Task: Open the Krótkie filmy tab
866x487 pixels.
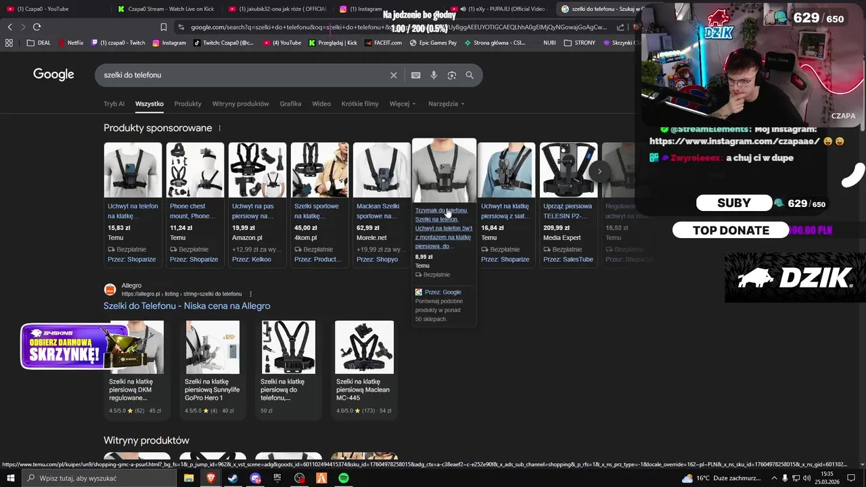Action: (360, 103)
